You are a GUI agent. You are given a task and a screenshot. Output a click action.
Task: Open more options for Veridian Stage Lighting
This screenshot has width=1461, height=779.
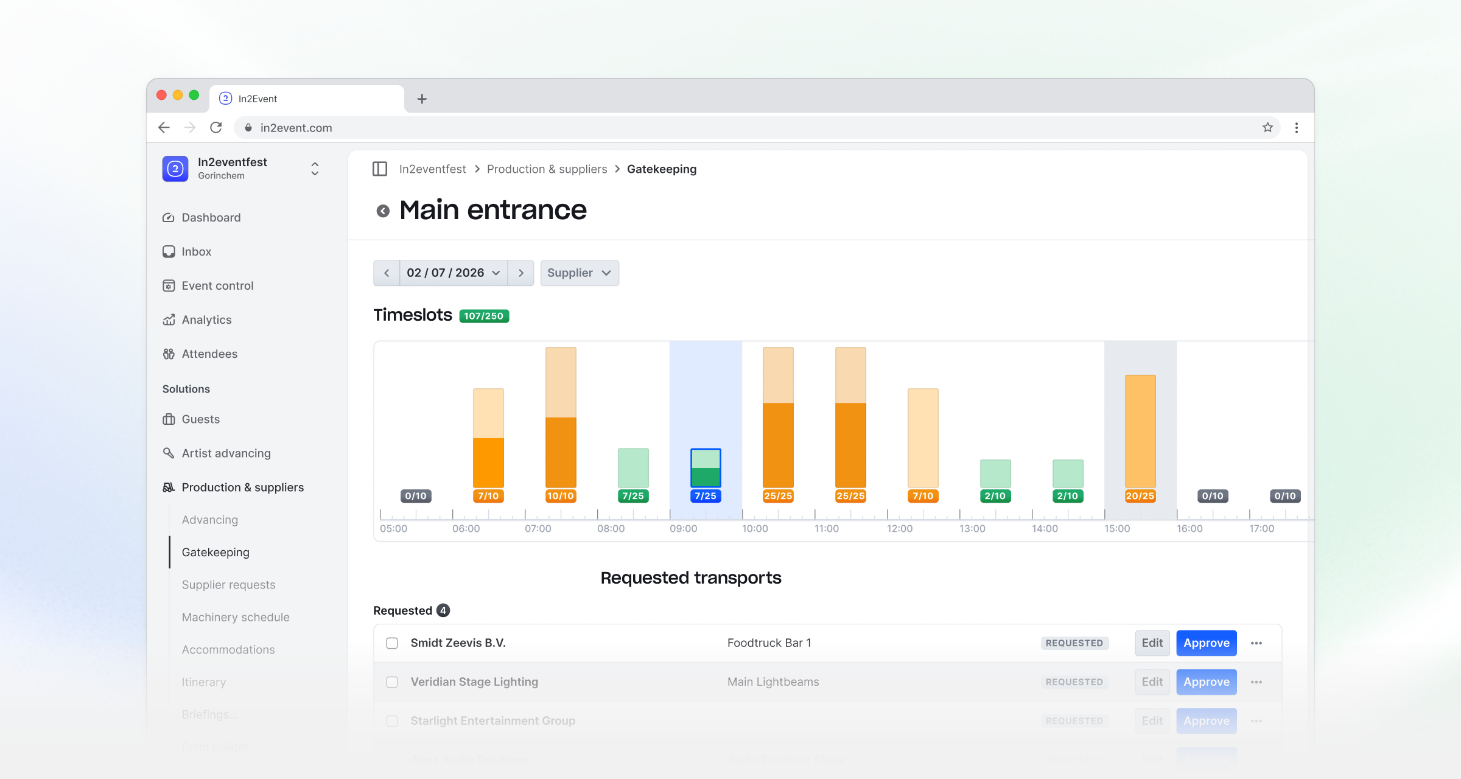[1256, 682]
